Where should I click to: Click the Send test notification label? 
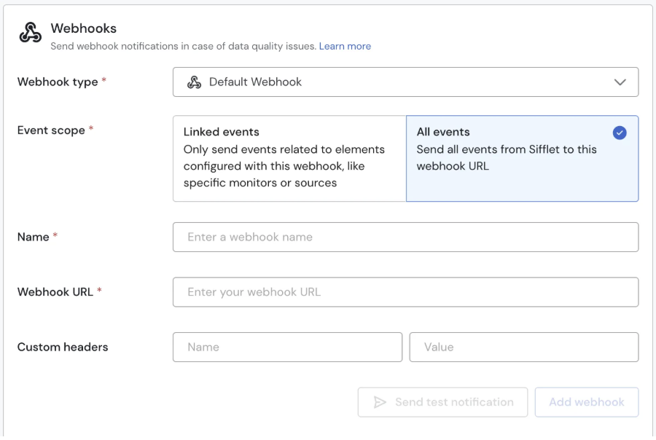[454, 402]
